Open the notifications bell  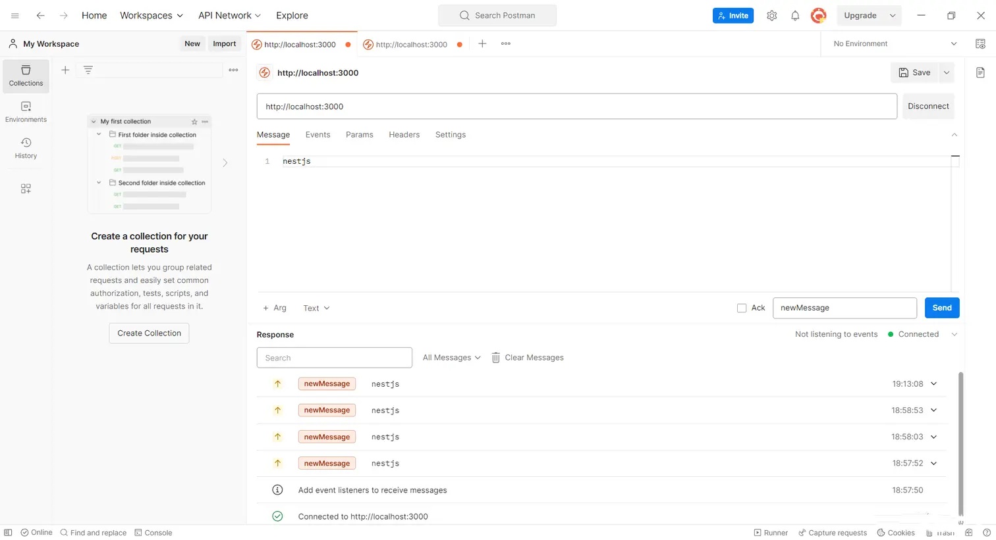pos(795,16)
